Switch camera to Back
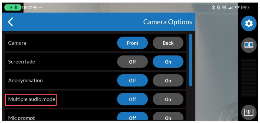Viewport: 260px width, 123px height. coord(168,43)
